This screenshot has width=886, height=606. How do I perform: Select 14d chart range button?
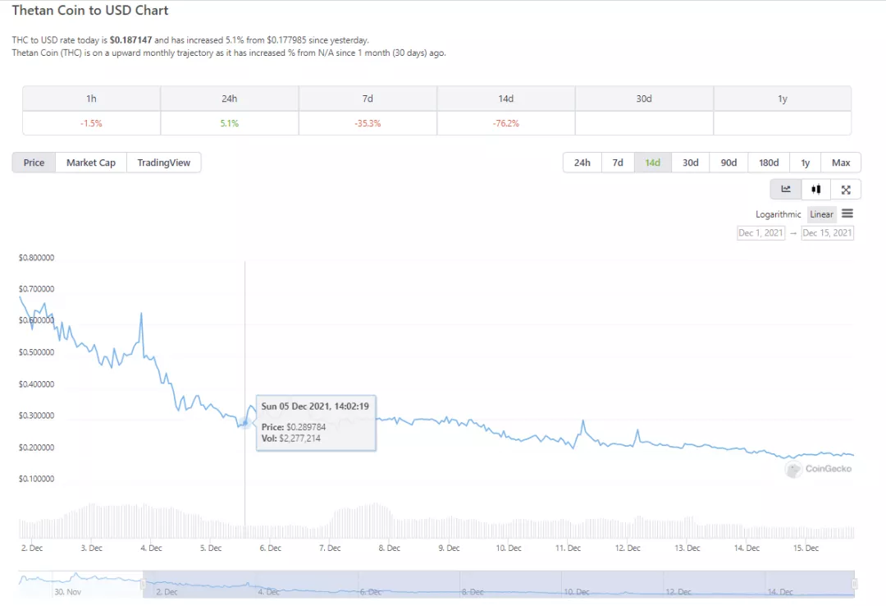pyautogui.click(x=653, y=163)
